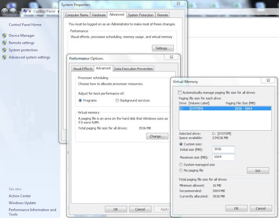Open the Data Execution Prevention tab
279x218 pixels.
click(133, 69)
